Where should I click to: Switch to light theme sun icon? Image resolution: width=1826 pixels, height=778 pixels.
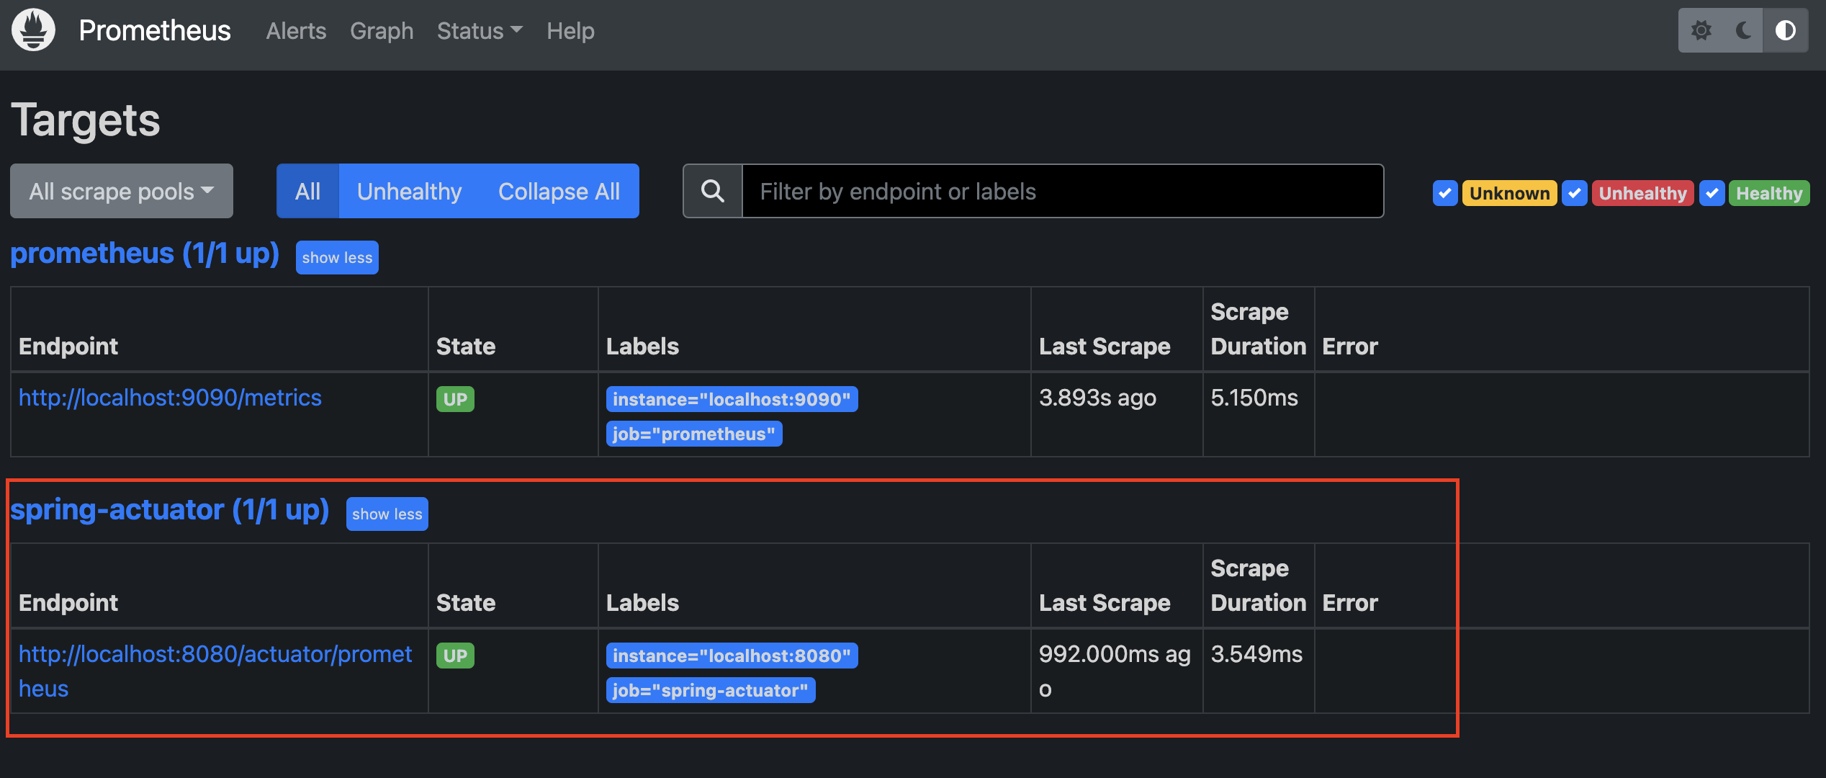coord(1701,30)
